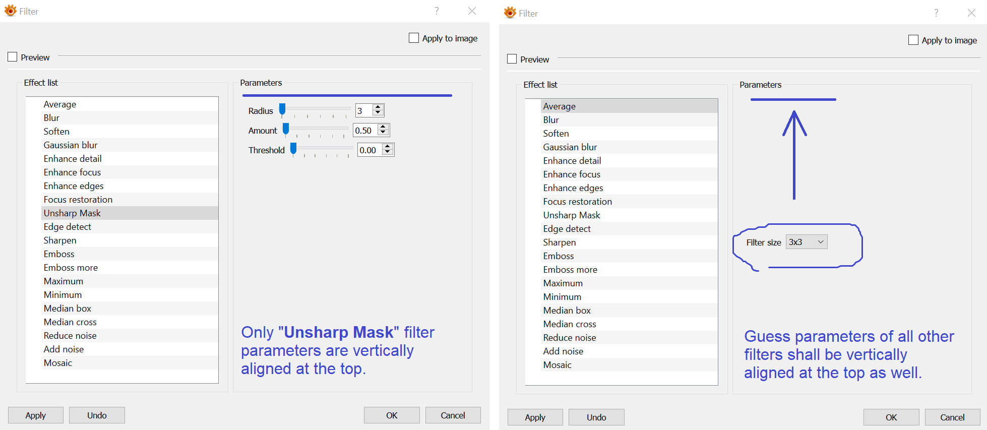Select Blur in the Unsharp Mask dialog's effect list
987x430 pixels.
click(130, 118)
